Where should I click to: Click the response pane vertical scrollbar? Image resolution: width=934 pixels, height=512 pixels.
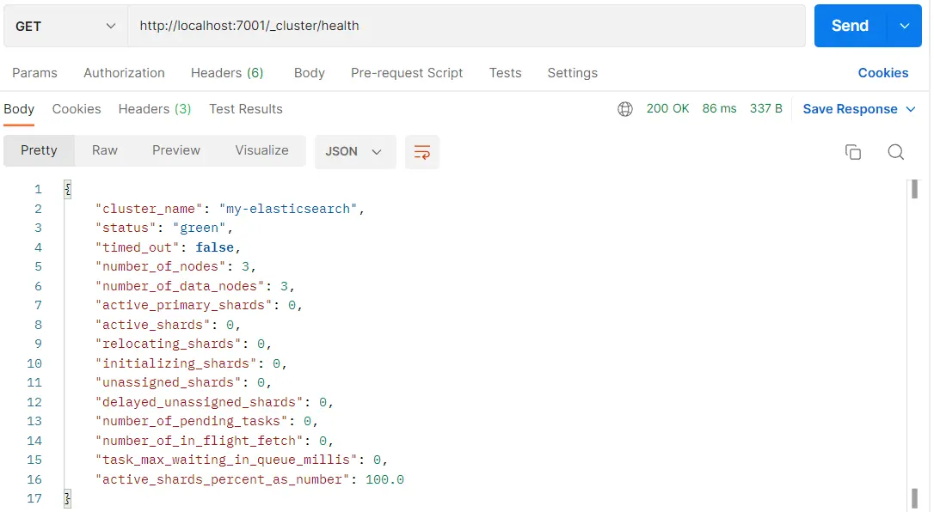click(914, 344)
